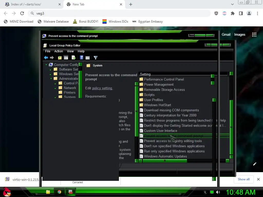Select Custom User Interface setting
This screenshot has width=263, height=197.
158,131
